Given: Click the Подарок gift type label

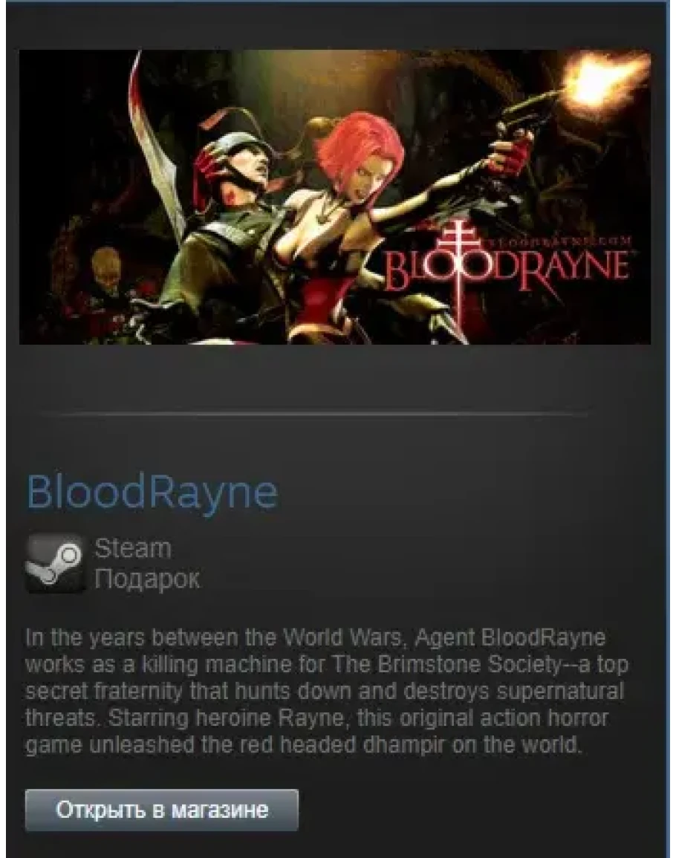Looking at the screenshot, I should pos(147,579).
